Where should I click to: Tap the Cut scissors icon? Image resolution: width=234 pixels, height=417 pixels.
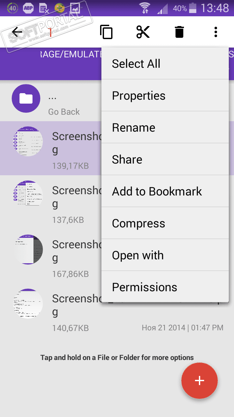143,32
